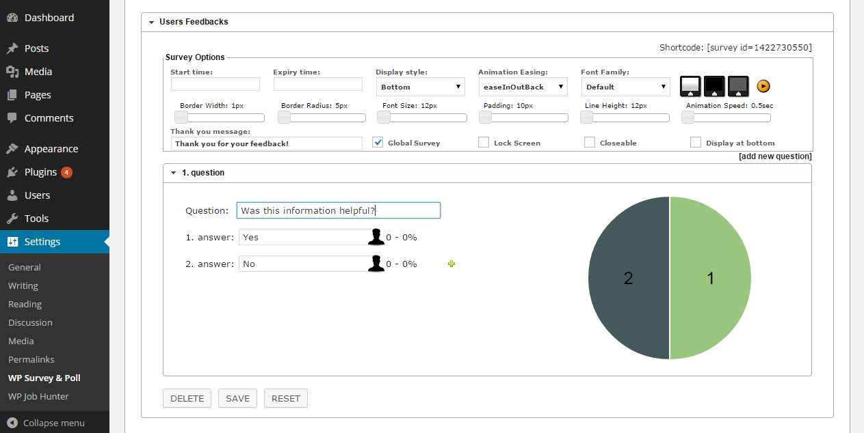The height and width of the screenshot is (433, 864).
Task: Click the Padding slider handle
Action: pos(485,117)
